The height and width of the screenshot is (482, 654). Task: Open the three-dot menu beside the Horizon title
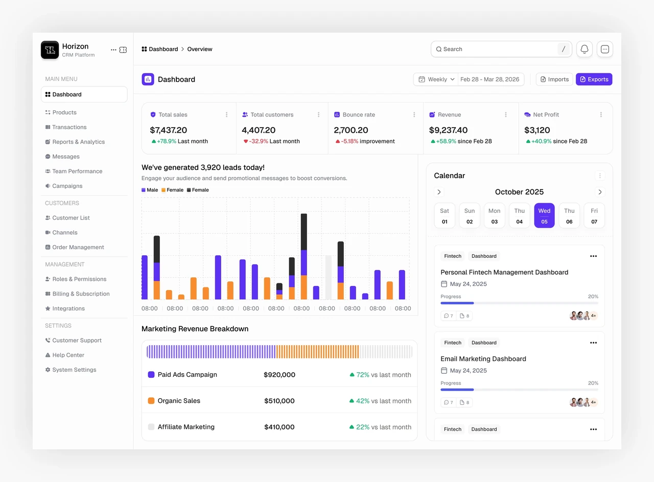113,50
